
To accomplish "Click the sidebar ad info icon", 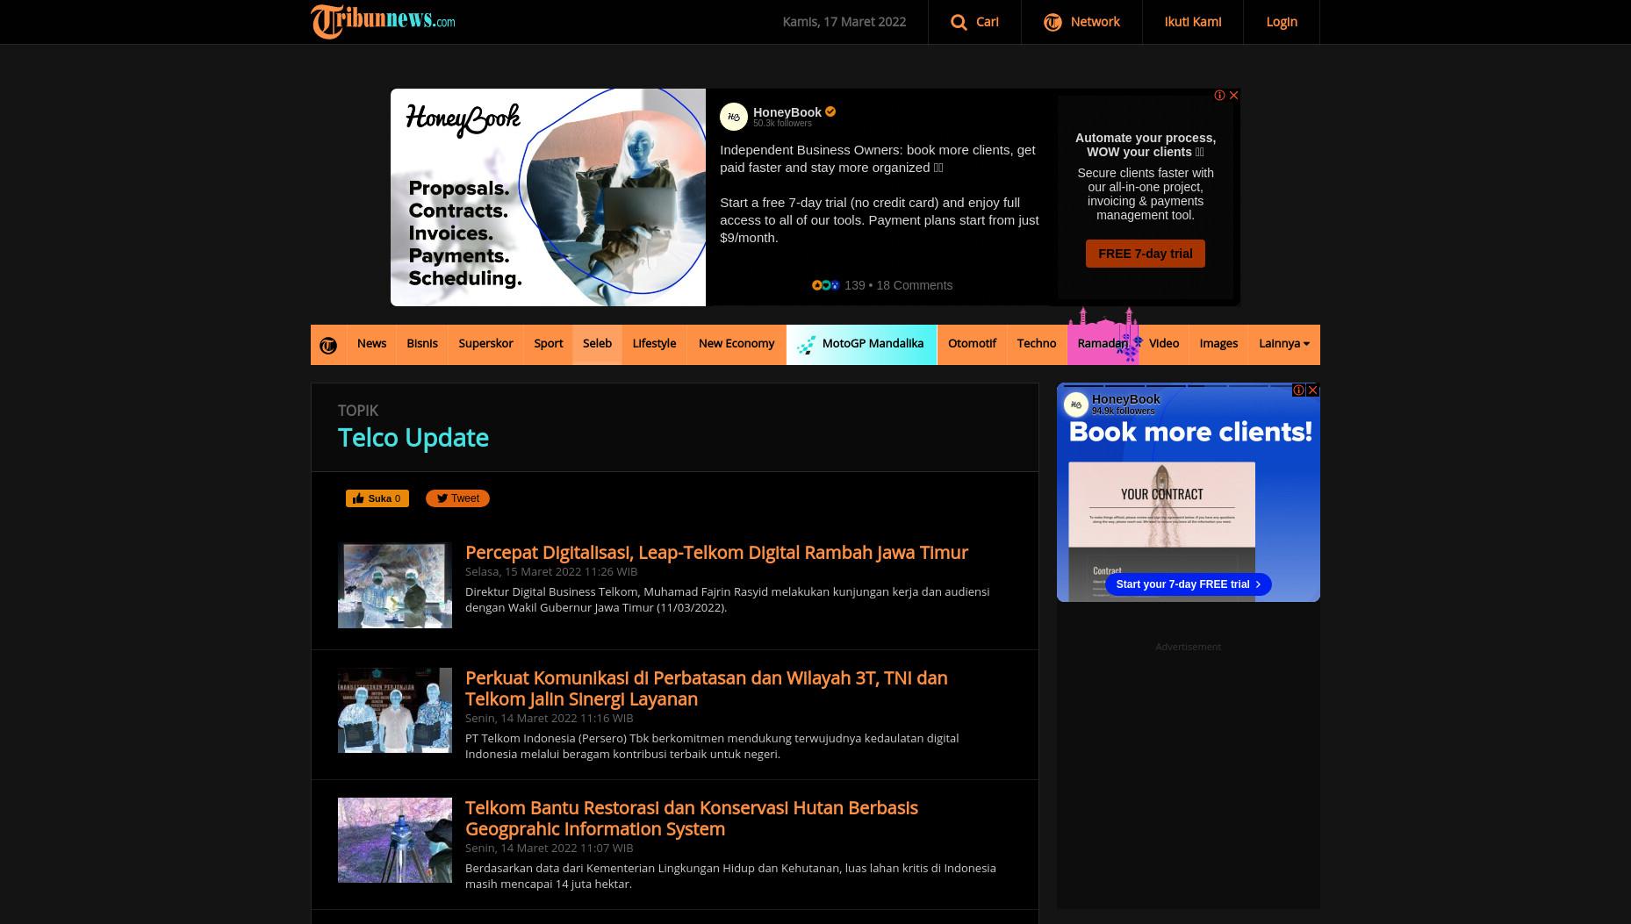I will (x=1298, y=390).
